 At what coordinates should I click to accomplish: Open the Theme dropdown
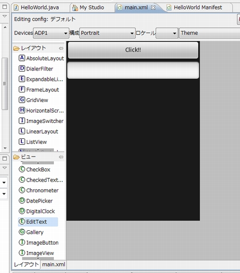[x=210, y=33]
